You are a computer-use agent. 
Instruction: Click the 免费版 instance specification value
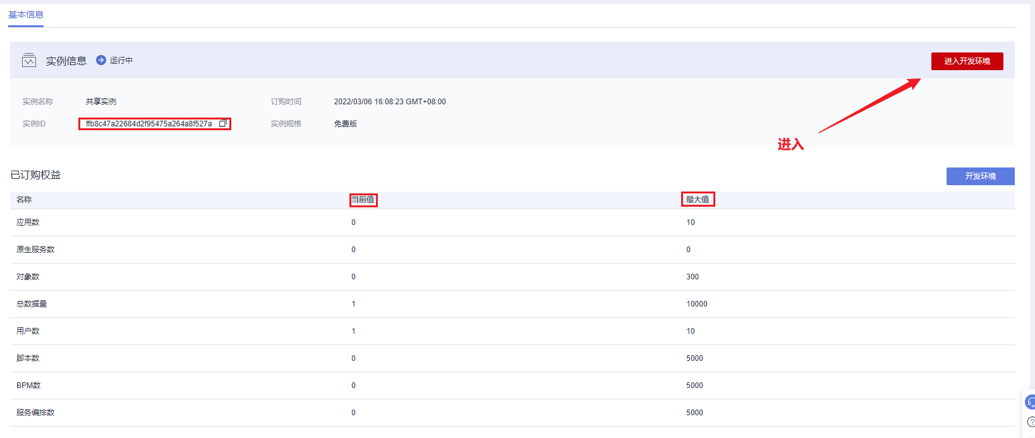pyautogui.click(x=346, y=124)
